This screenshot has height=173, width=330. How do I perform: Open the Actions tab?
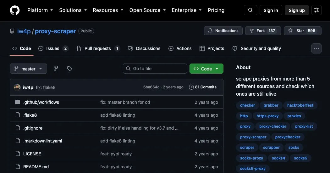(180, 48)
